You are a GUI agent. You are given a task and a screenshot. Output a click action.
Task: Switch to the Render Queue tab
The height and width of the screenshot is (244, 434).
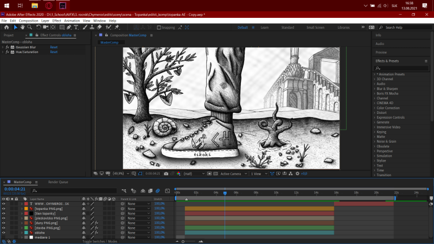[x=58, y=182]
